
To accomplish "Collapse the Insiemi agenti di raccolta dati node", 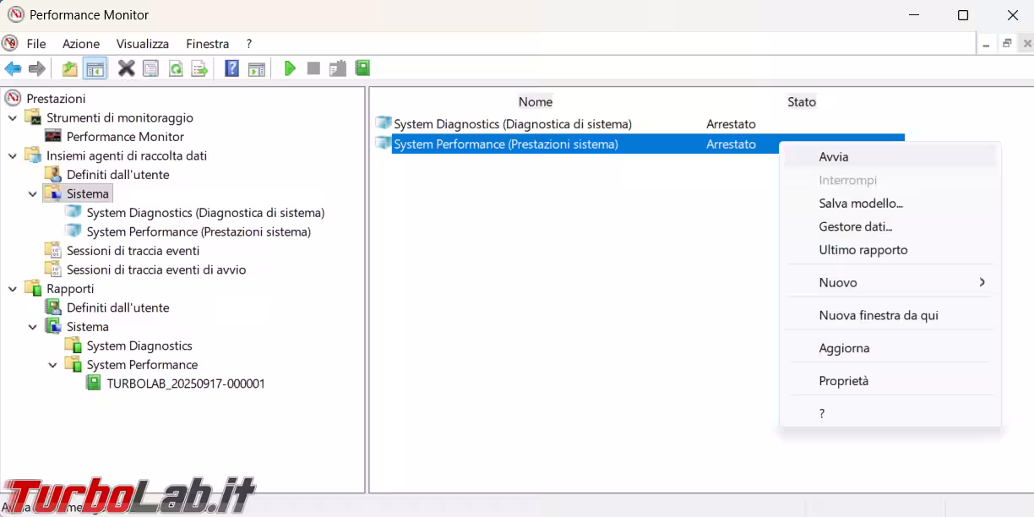I will [x=13, y=156].
